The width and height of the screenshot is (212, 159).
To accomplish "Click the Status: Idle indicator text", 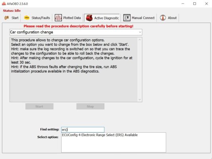I will [x=12, y=11].
